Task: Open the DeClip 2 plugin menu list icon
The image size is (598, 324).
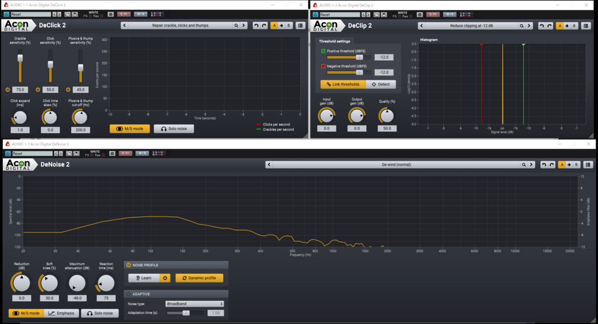Action: (x=586, y=26)
